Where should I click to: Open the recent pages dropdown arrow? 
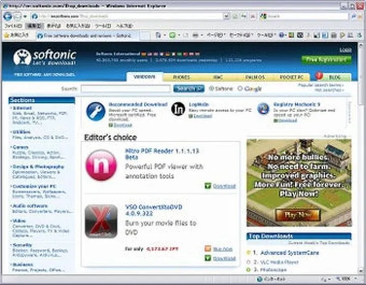coord(25,16)
